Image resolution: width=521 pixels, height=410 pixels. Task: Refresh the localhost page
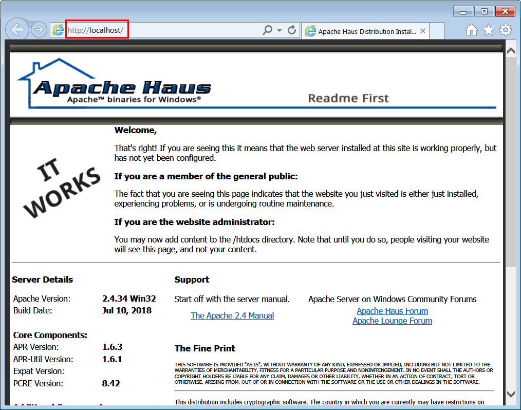click(292, 30)
